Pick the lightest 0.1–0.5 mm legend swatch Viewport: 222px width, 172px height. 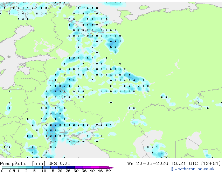click(6, 167)
